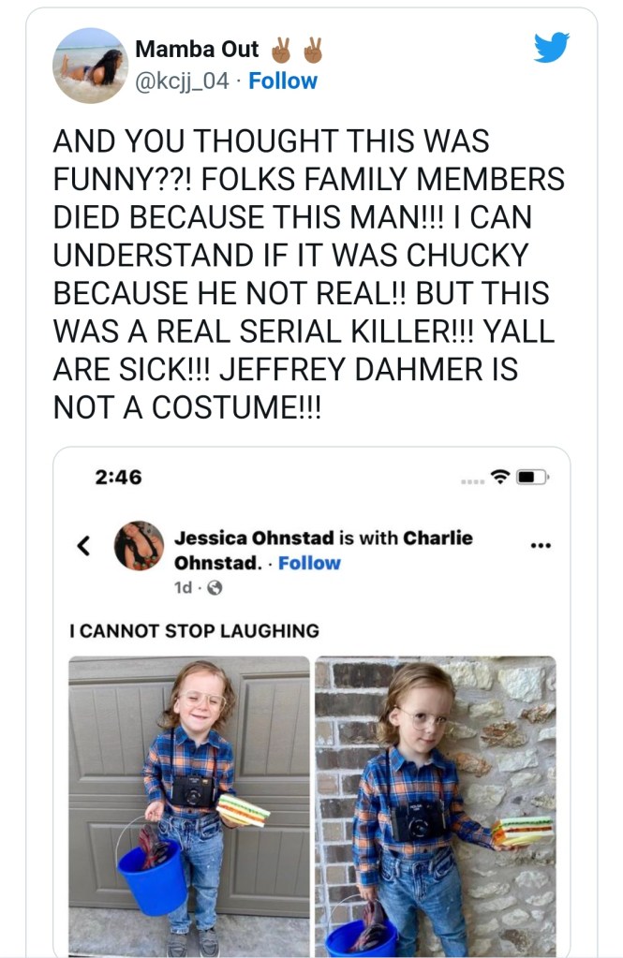Click the "I CANNOT STOP LAUGHING" caption
This screenshot has height=958, width=623.
194,630
